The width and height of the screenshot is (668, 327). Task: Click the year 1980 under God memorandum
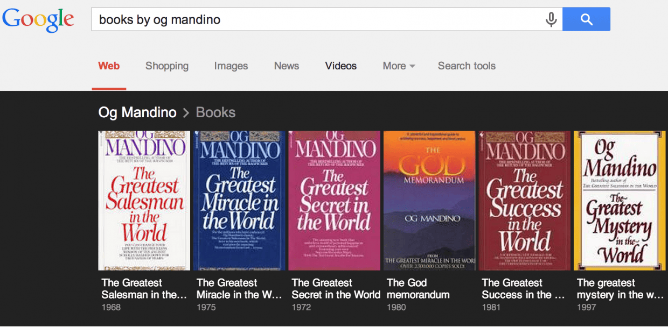pos(396,308)
